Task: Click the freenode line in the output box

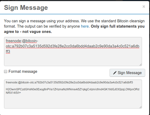Action: [x=69, y=82]
